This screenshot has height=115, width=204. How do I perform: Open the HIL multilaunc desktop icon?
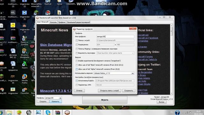click(x=13, y=14)
